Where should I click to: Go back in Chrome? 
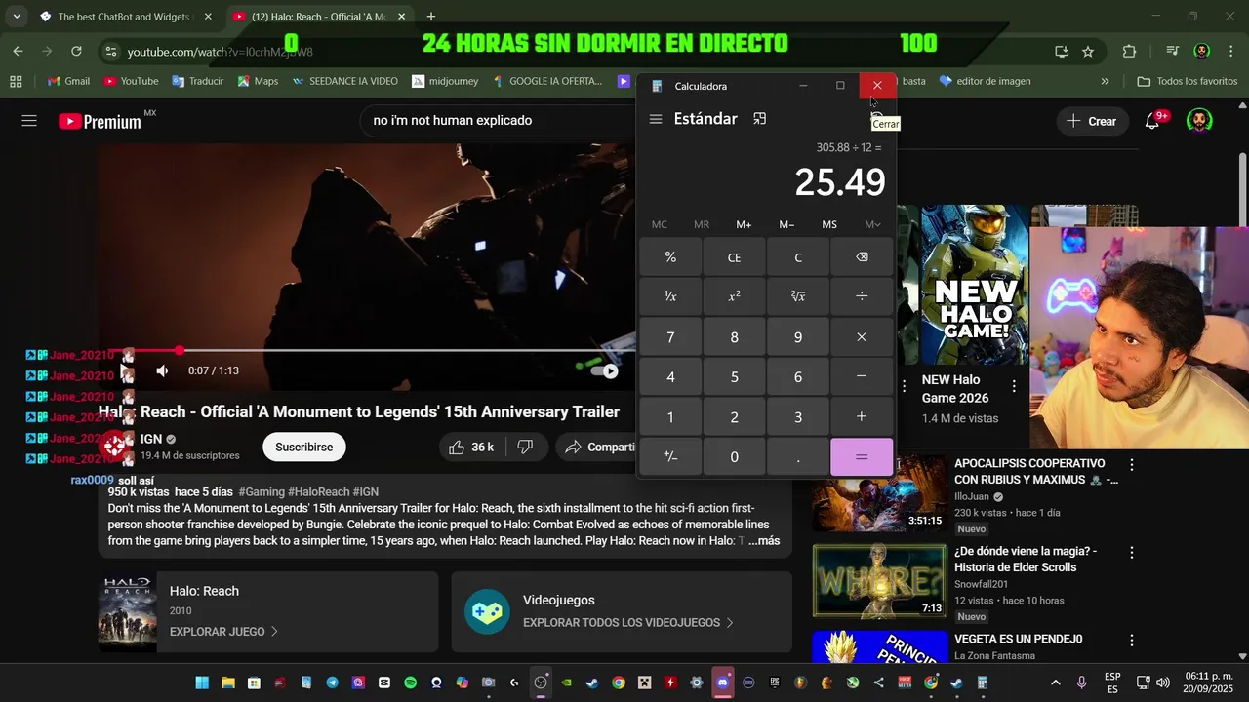pyautogui.click(x=18, y=52)
